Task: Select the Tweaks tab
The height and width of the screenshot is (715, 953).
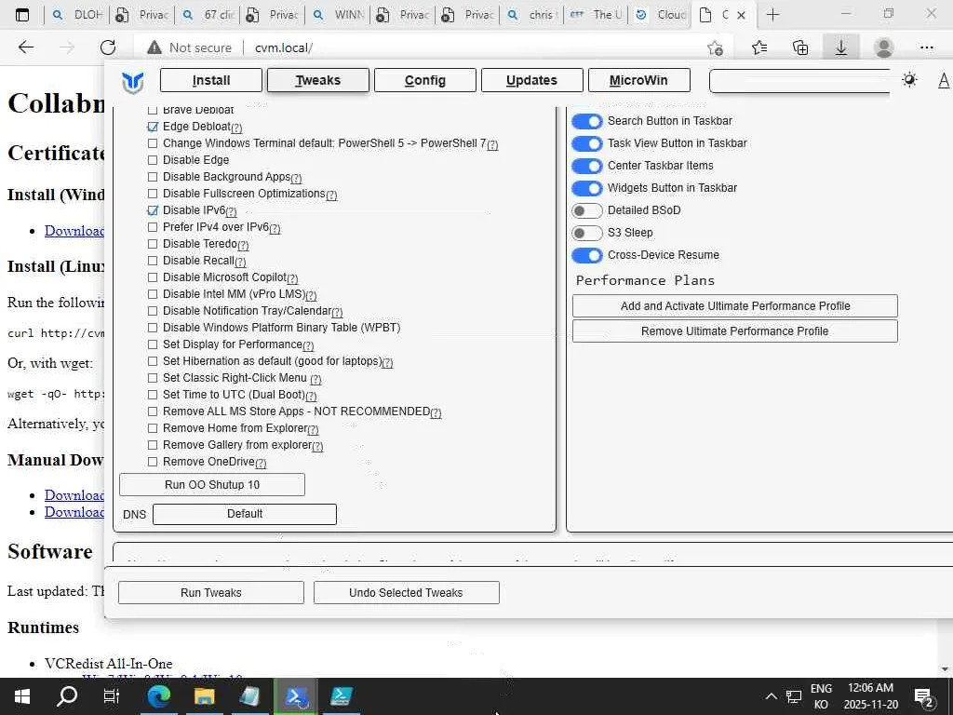Action: coord(318,80)
